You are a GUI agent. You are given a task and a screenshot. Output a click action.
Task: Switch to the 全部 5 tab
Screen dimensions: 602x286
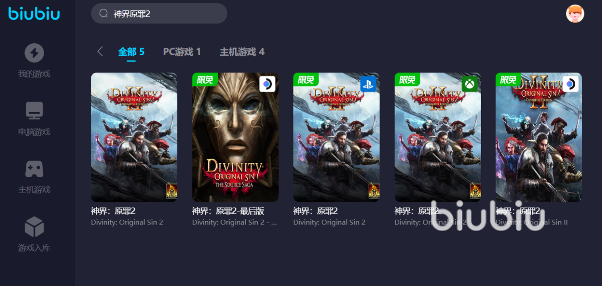click(x=131, y=52)
